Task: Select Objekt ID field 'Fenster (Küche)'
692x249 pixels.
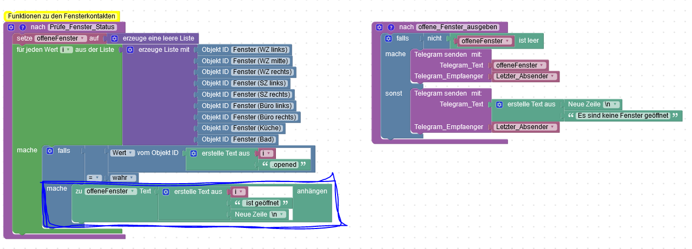Action: 257,128
